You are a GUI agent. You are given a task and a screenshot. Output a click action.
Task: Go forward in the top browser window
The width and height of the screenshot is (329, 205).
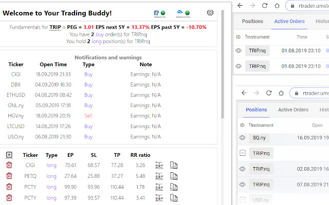tap(252, 6)
